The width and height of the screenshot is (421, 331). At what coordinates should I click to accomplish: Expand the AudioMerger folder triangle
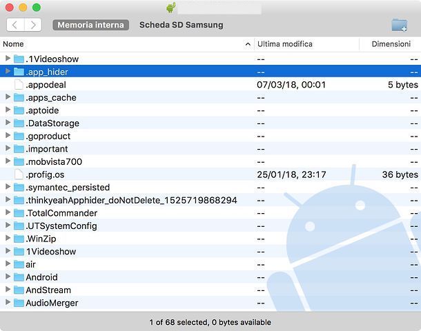(x=8, y=302)
